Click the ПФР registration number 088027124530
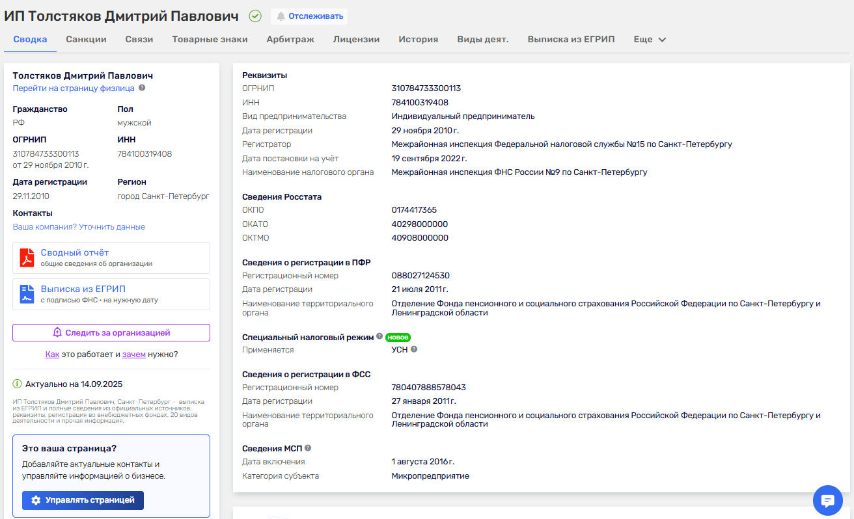The width and height of the screenshot is (854, 519). (420, 276)
